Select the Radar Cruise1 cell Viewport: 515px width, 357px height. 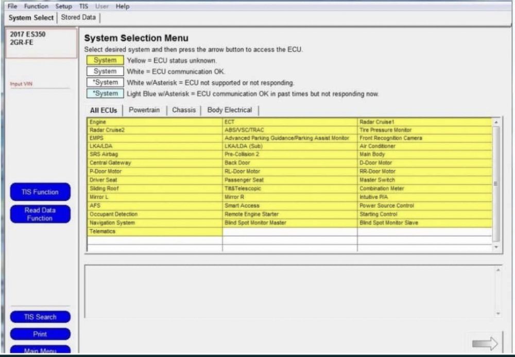425,122
